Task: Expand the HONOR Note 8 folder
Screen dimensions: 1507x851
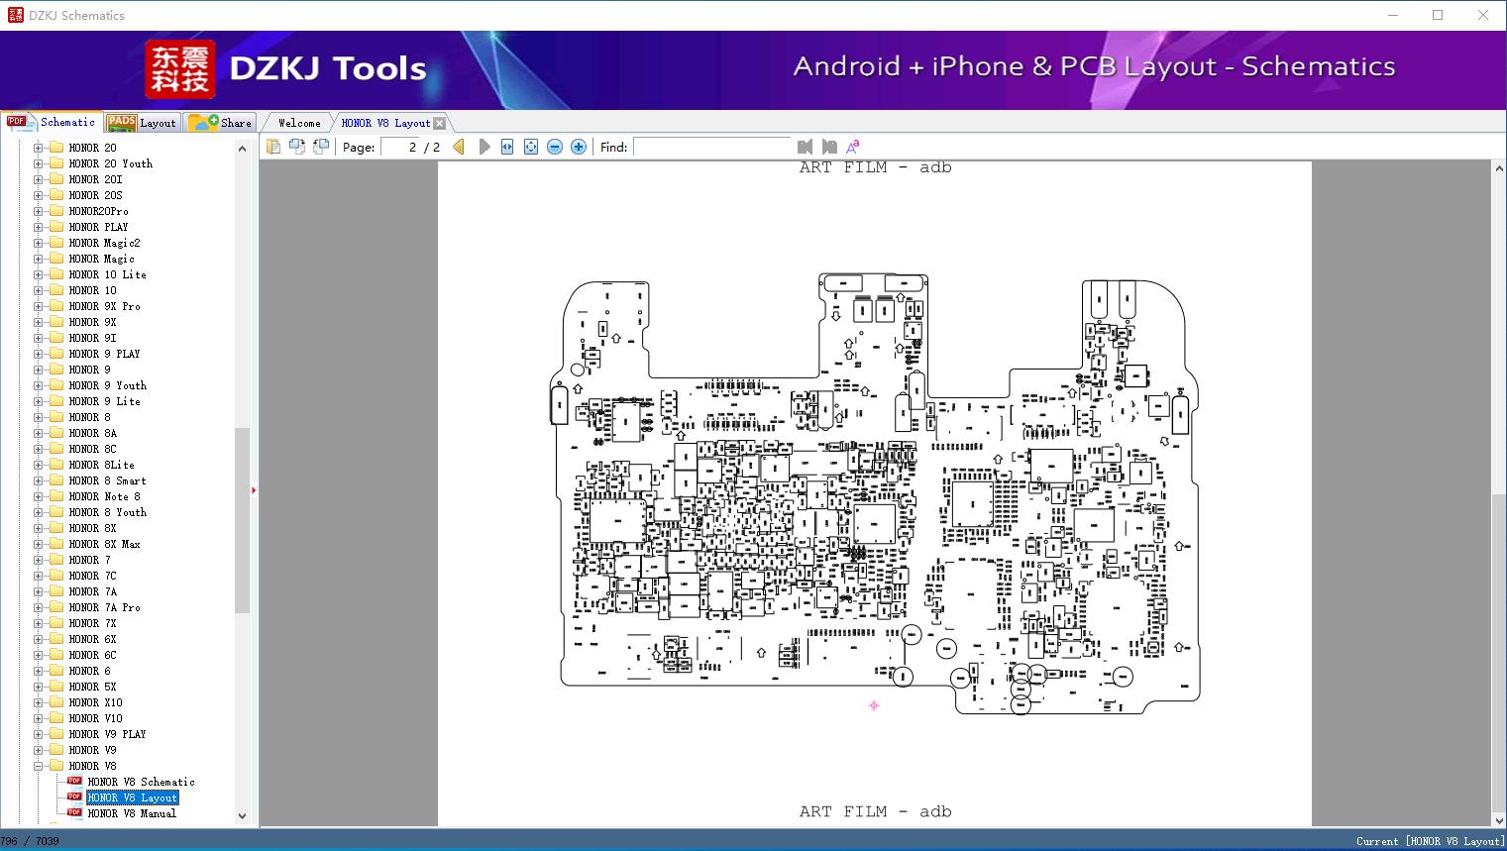Action: tap(39, 496)
